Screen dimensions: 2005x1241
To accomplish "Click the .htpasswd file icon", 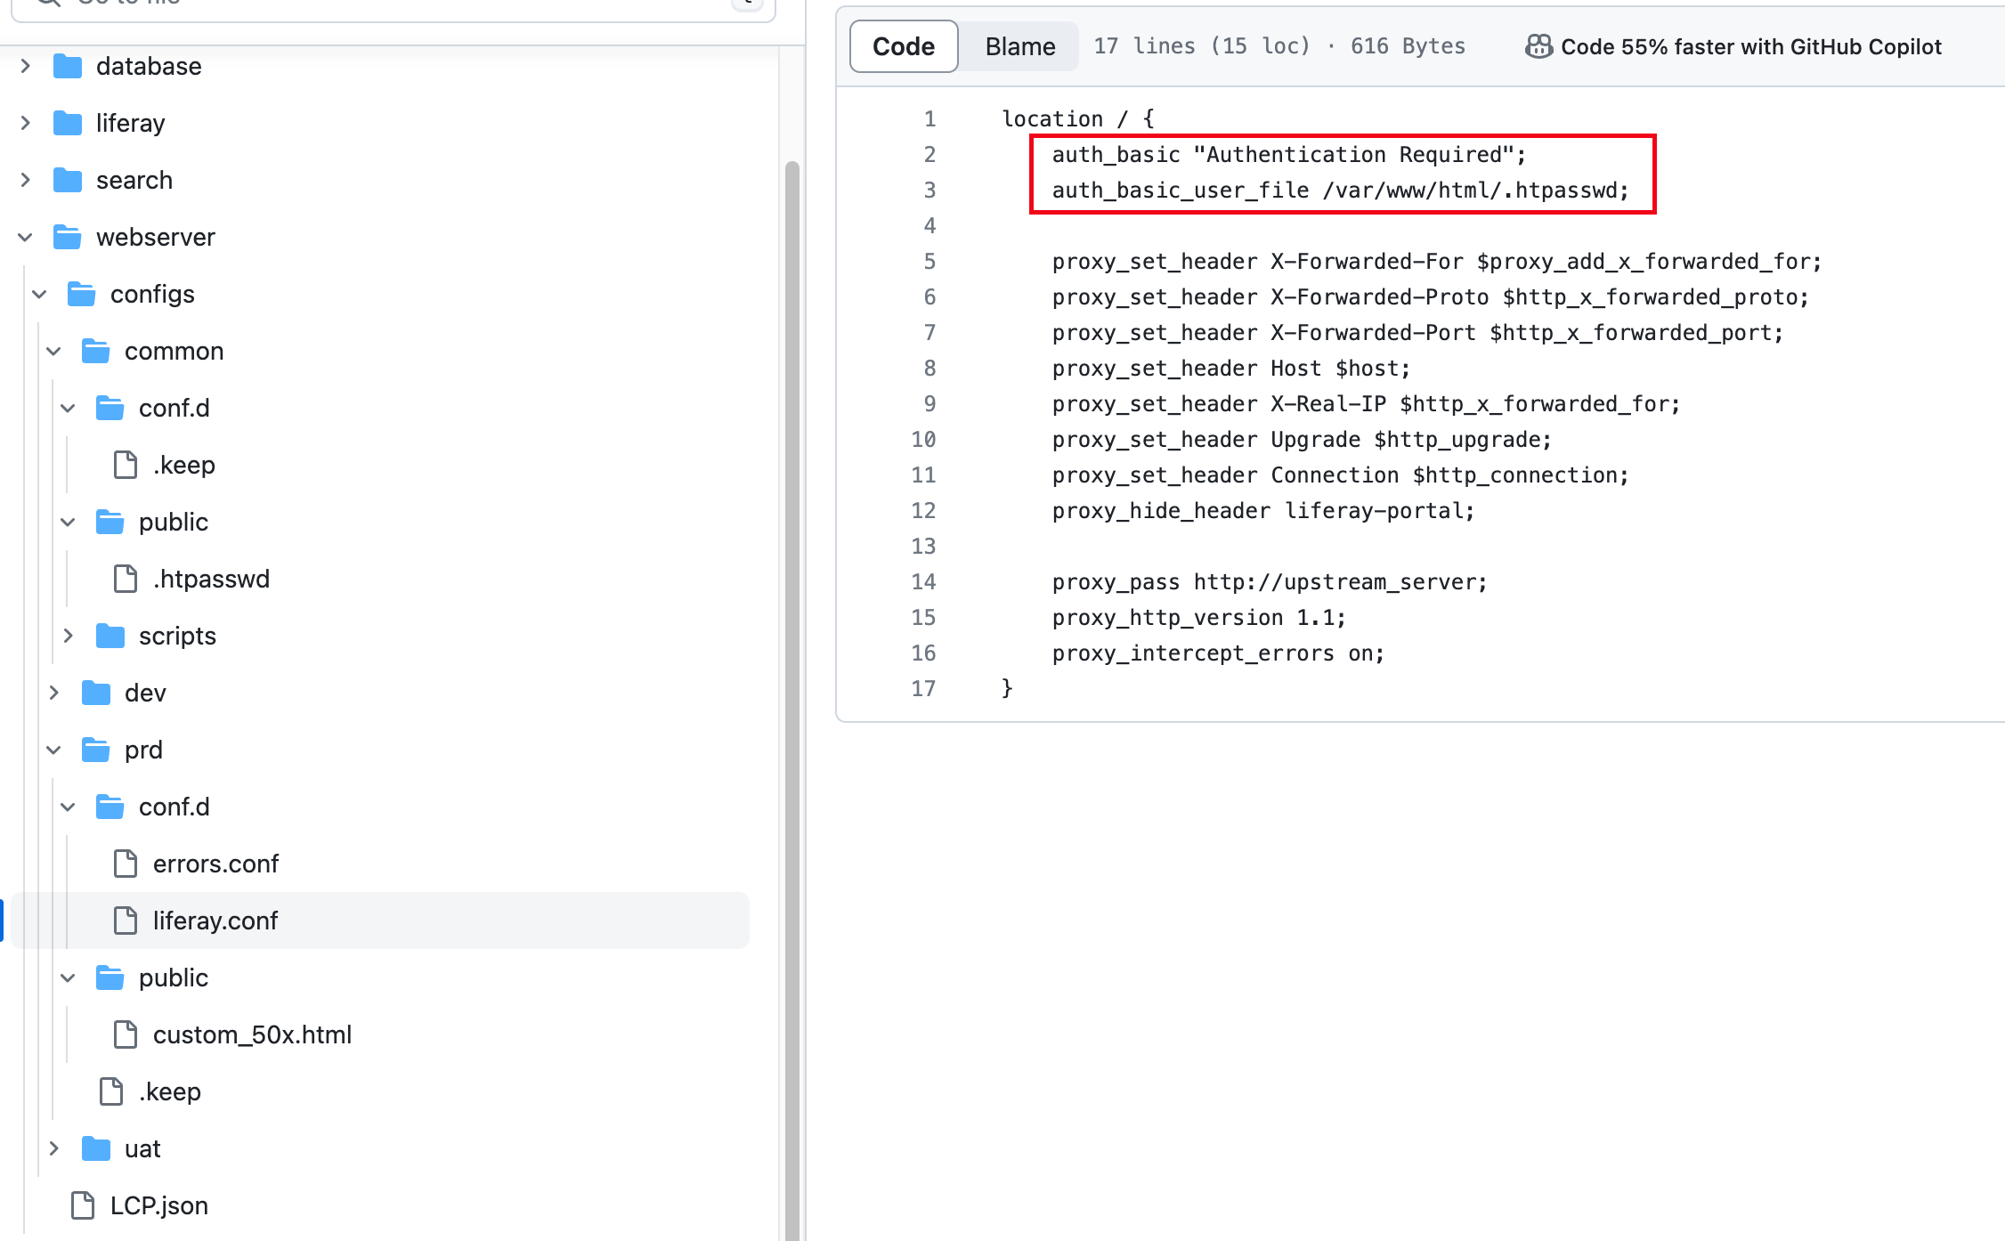I will point(126,580).
